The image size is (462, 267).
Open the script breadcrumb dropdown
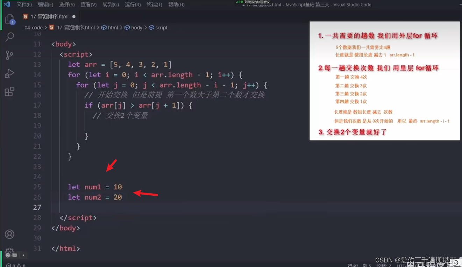point(161,27)
